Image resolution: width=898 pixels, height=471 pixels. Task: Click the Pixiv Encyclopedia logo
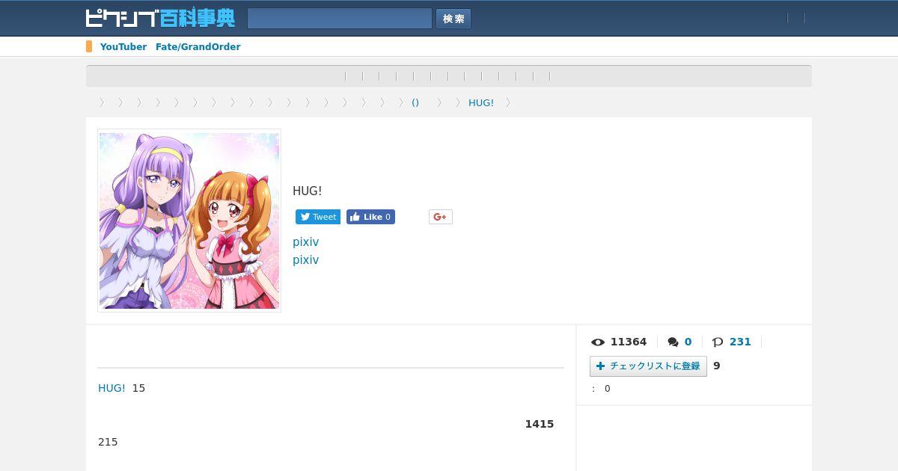pyautogui.click(x=160, y=18)
